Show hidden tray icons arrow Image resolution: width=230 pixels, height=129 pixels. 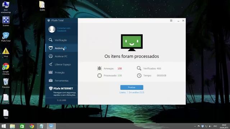195,126
